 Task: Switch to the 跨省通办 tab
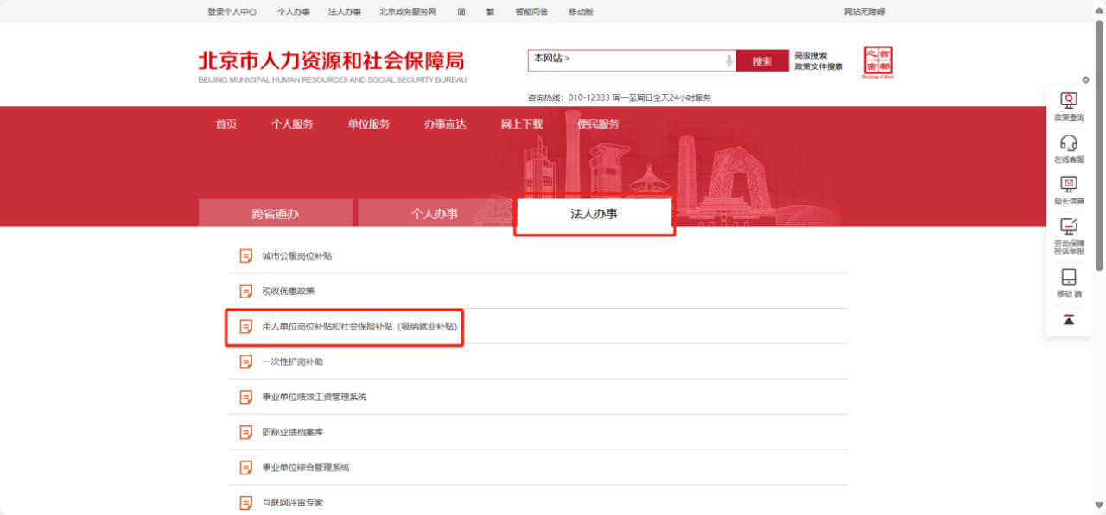click(x=276, y=214)
